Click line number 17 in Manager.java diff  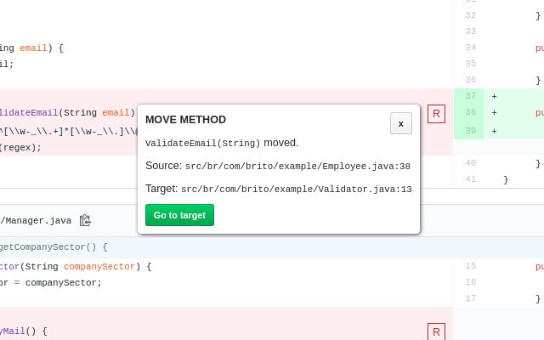470,298
